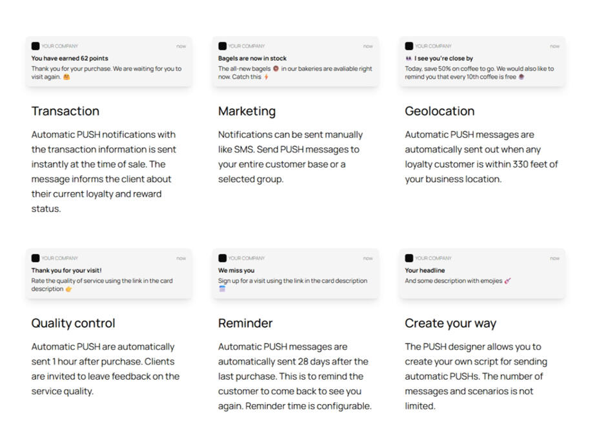The image size is (597, 444).
Task: Click the Quality control heading
Action: [x=73, y=323]
